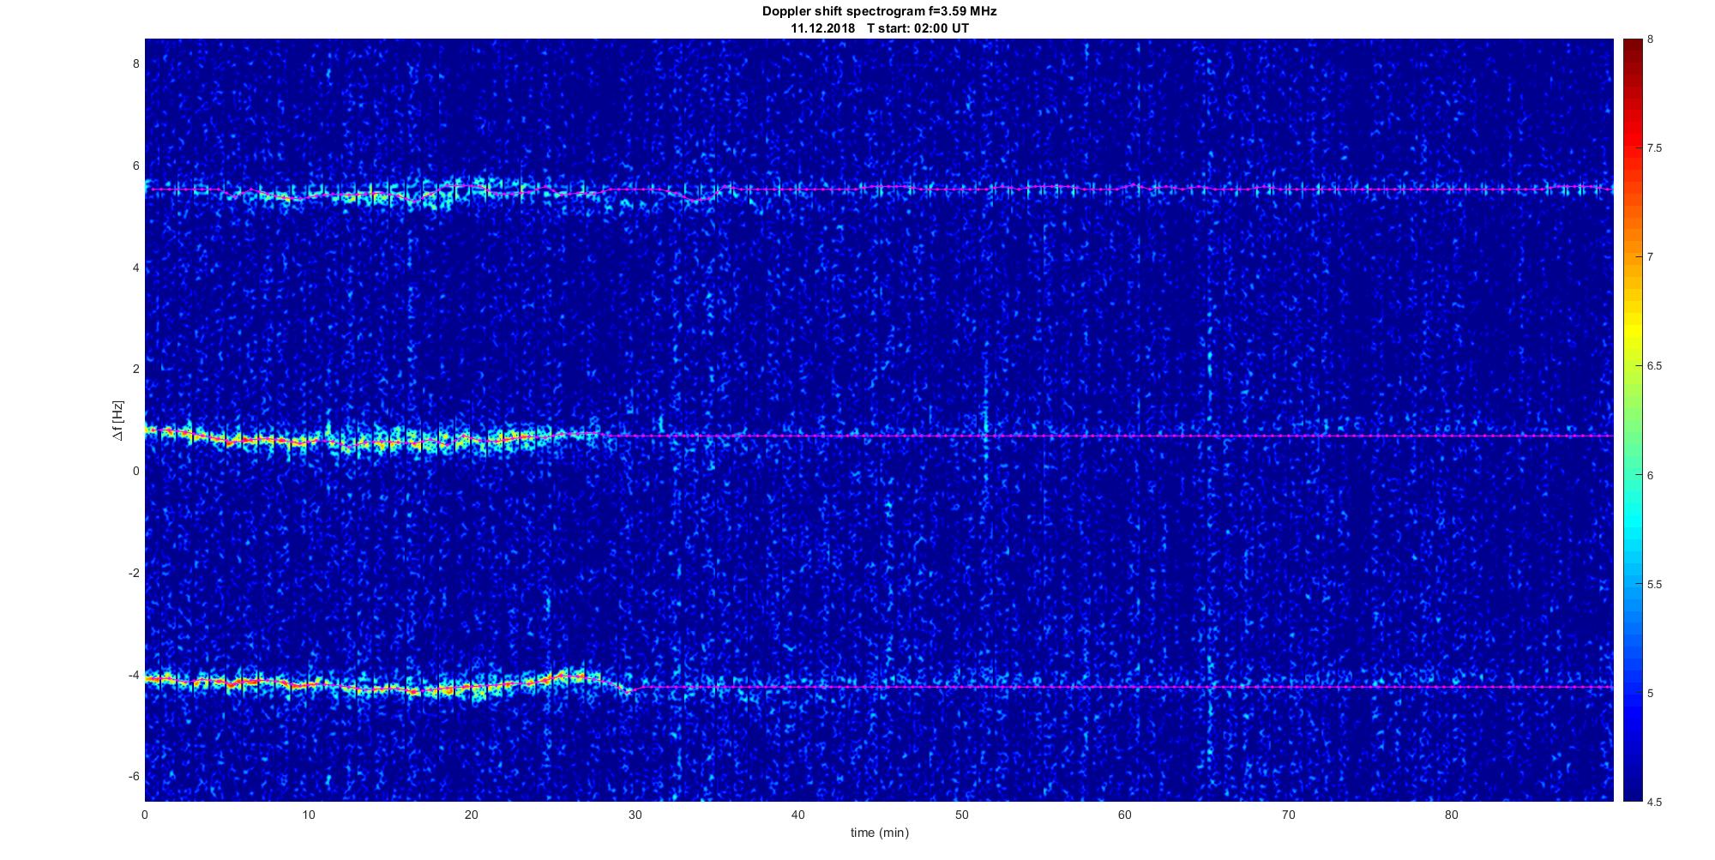The height and width of the screenshot is (860, 1715).
Task: Click the y-axis tick label '2'
Action: [135, 369]
